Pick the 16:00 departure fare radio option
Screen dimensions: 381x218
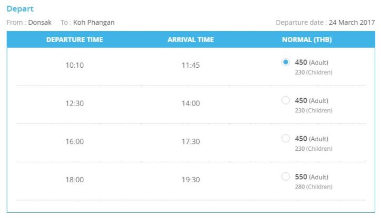coord(286,138)
